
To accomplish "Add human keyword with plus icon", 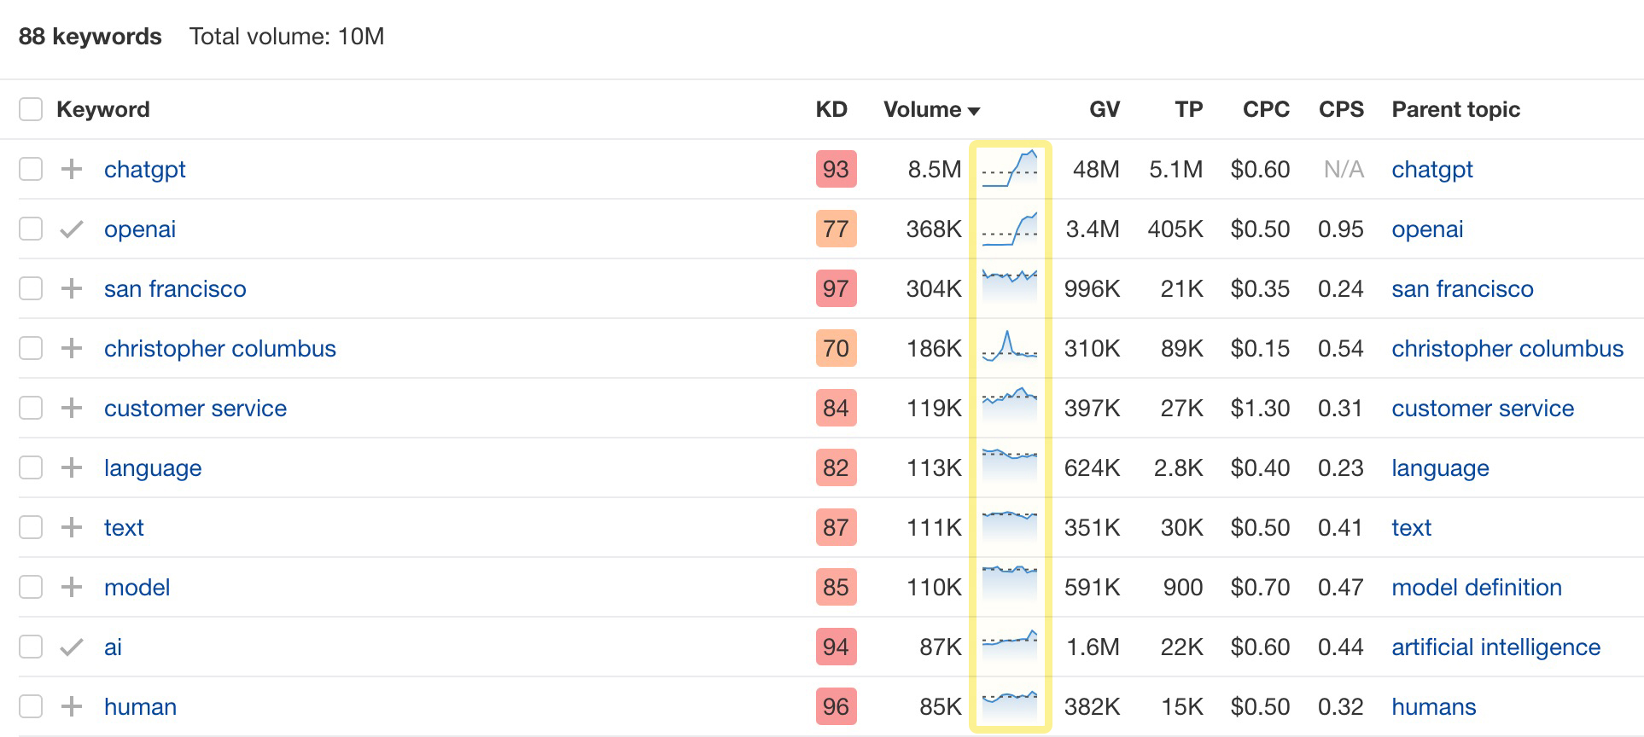I will (72, 706).
